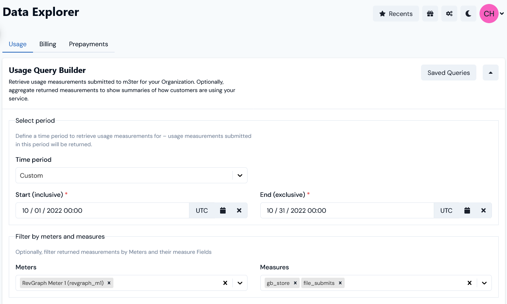Remove the file_submits measure tag

coord(340,283)
